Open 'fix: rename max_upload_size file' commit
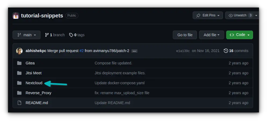 122,93
